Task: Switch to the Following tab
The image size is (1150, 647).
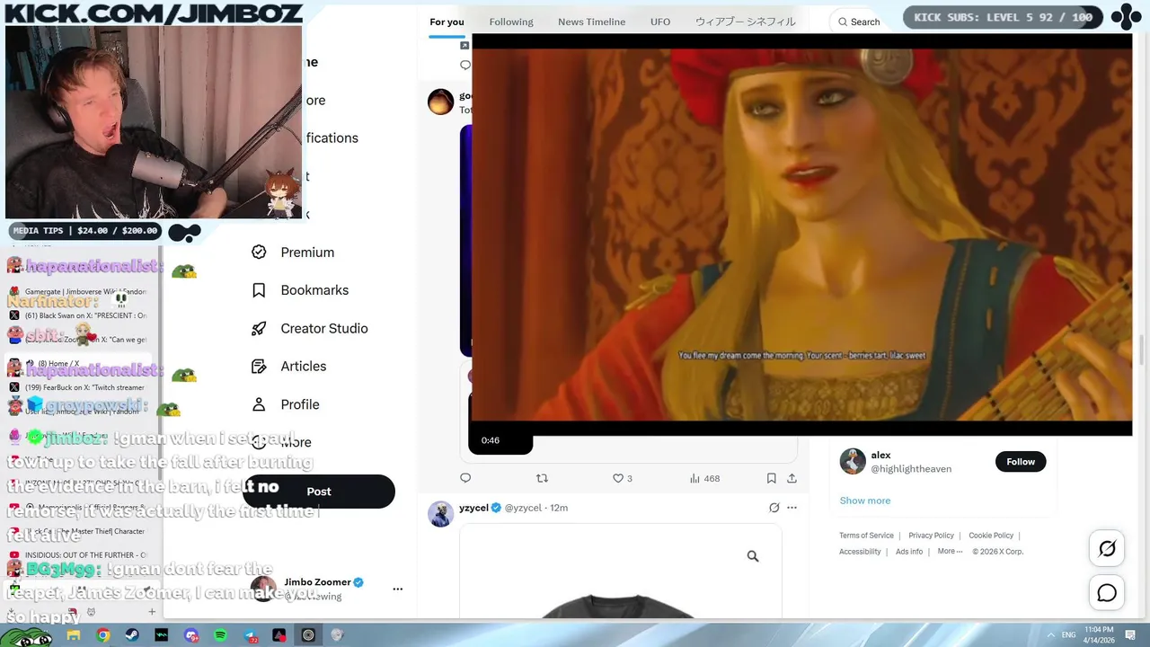Action: 511,22
